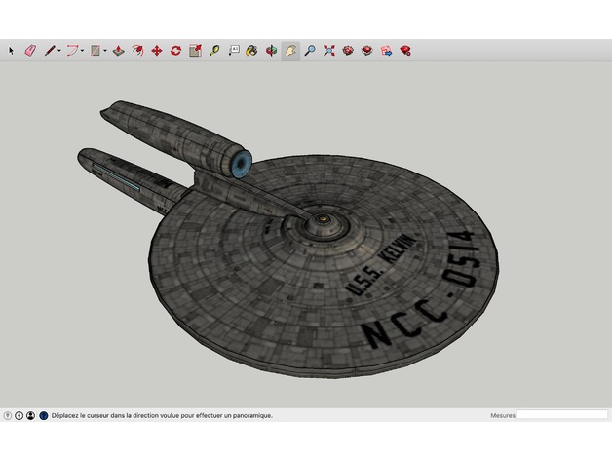Pick the Scale tool
612x460 pixels.
[195, 51]
